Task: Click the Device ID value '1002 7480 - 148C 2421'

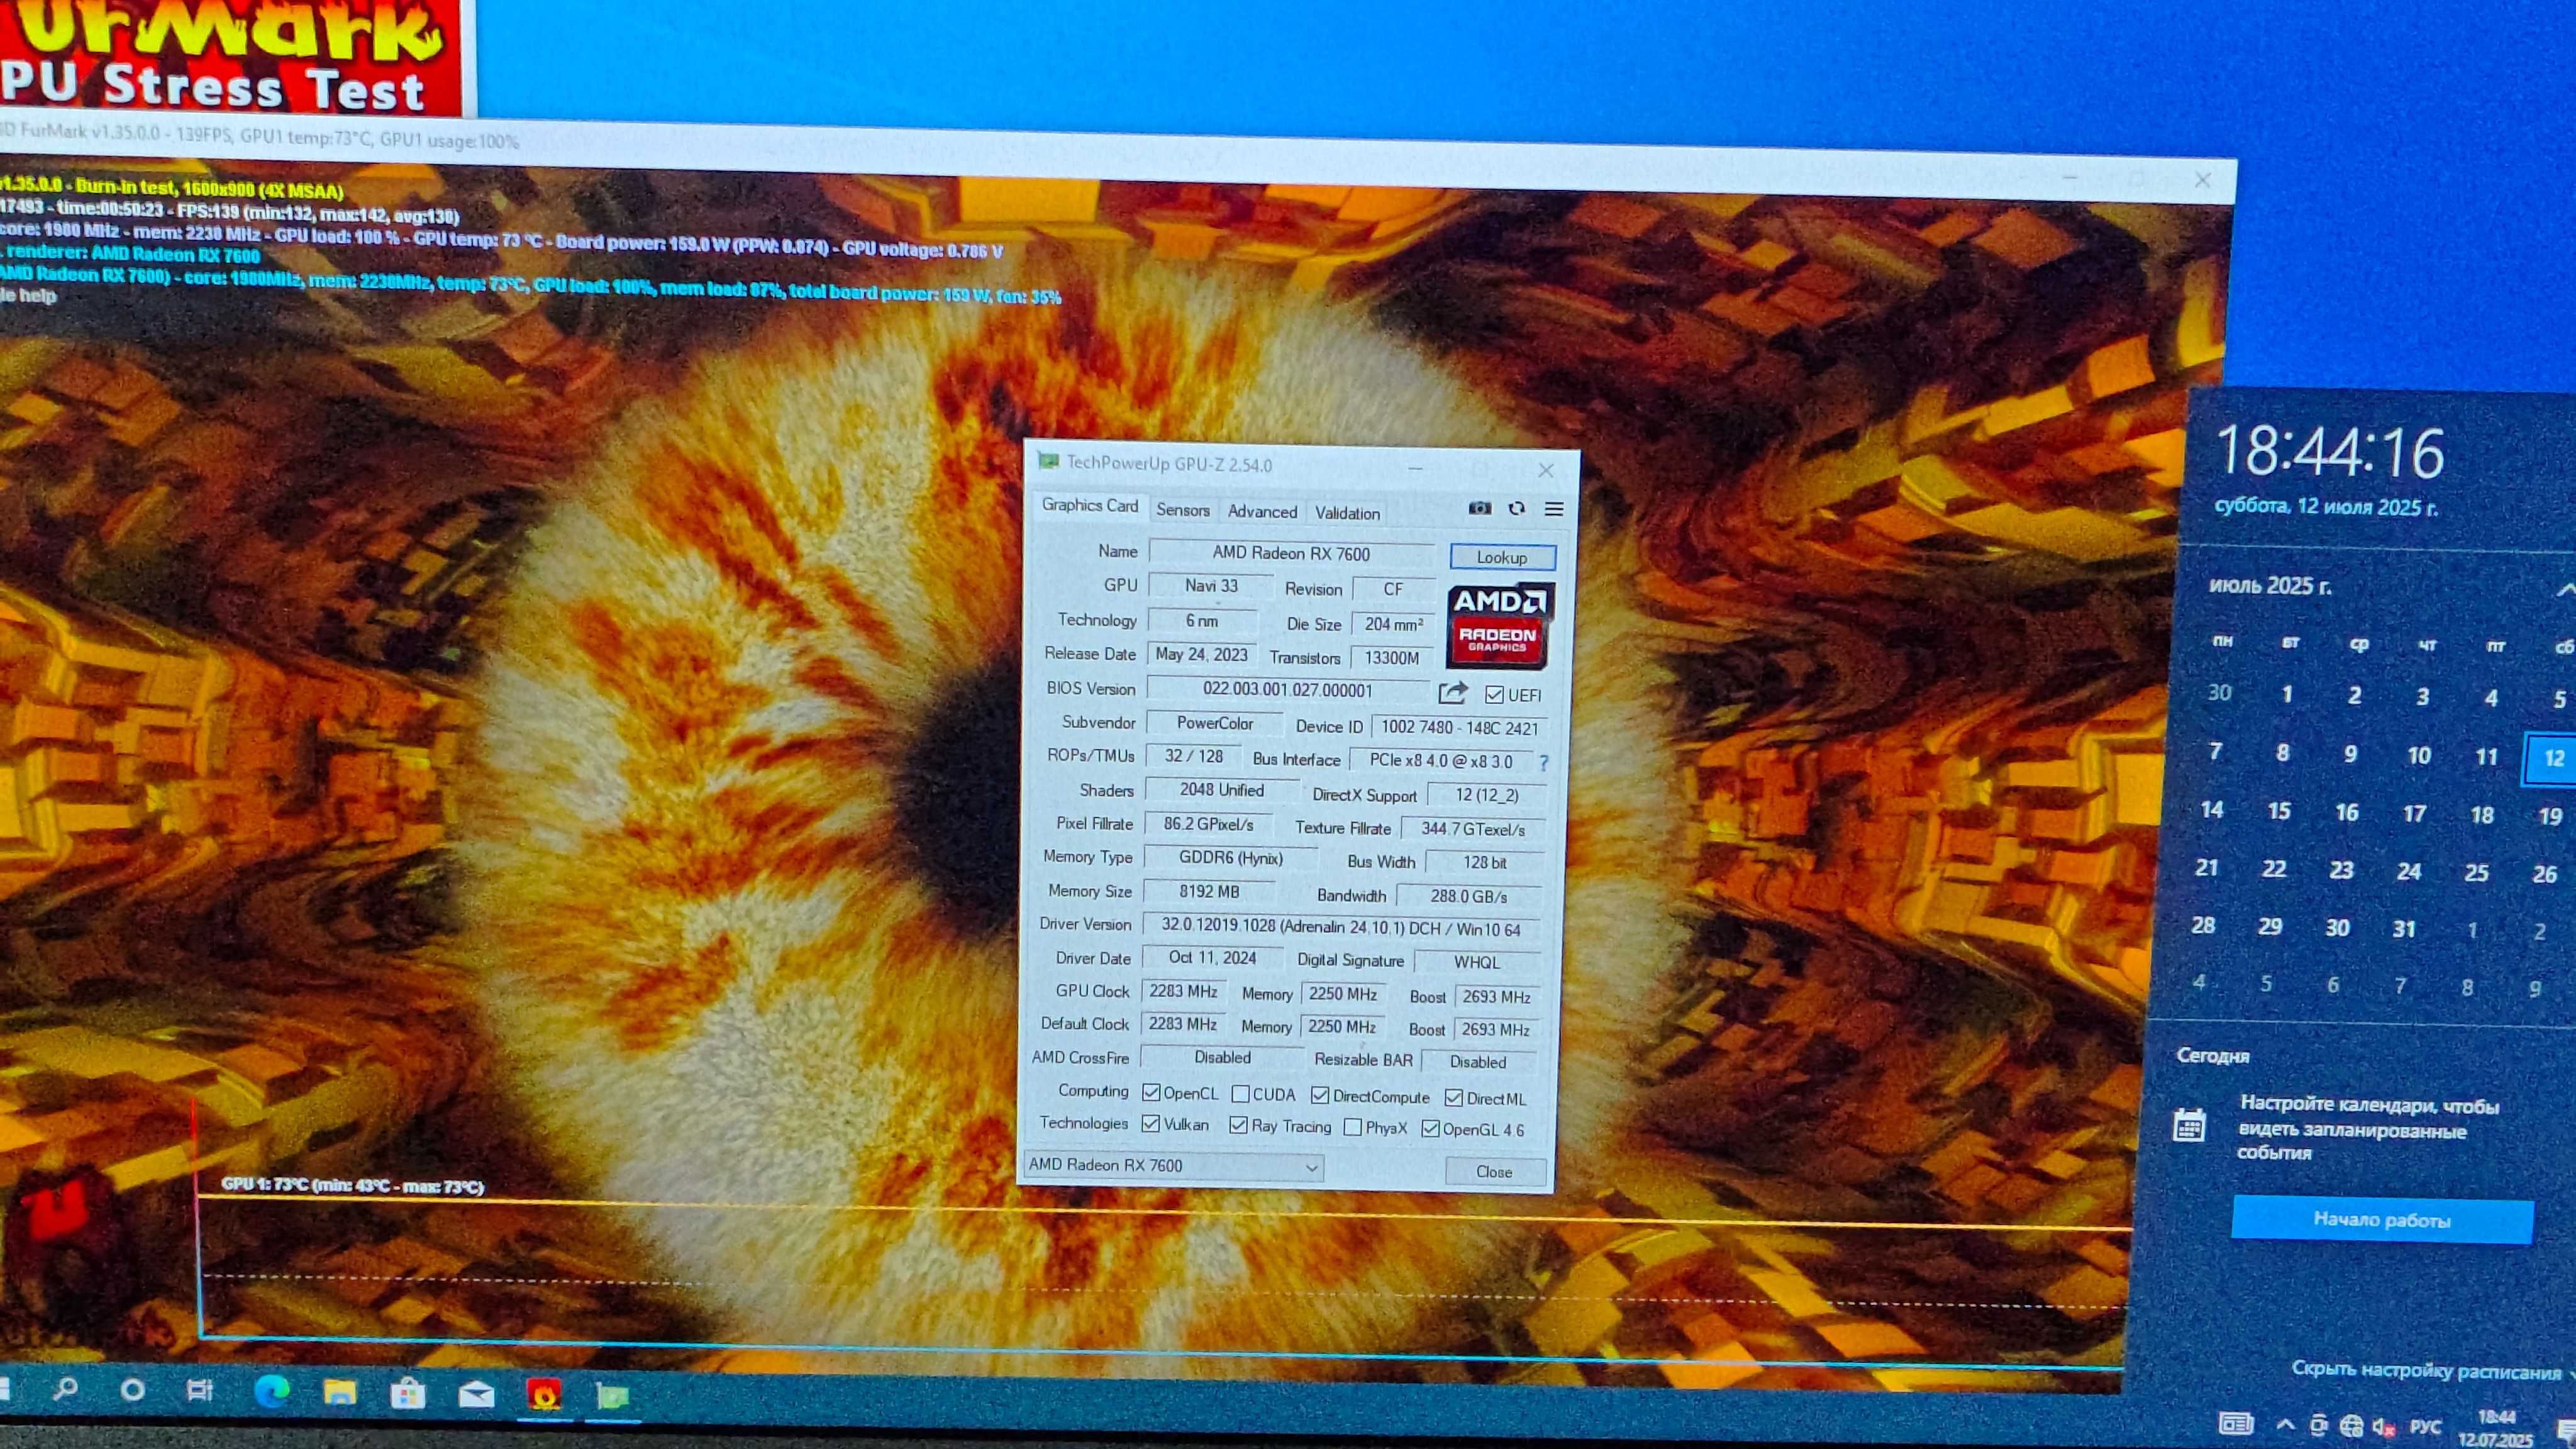Action: [x=1459, y=728]
